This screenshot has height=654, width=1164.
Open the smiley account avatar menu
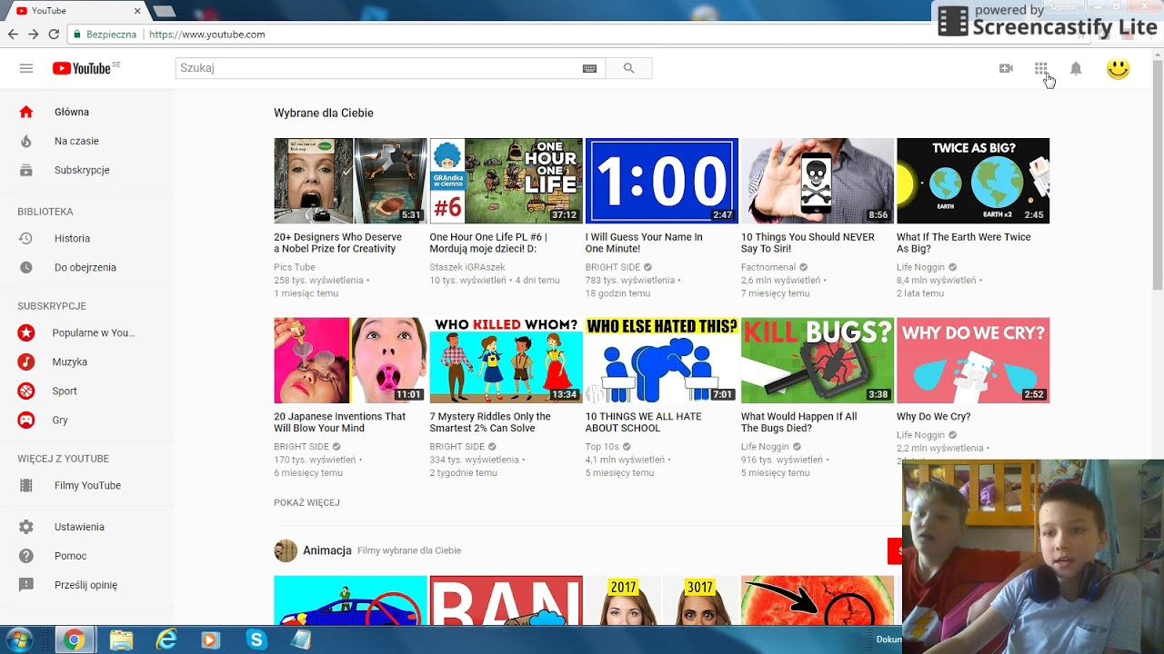click(1118, 68)
